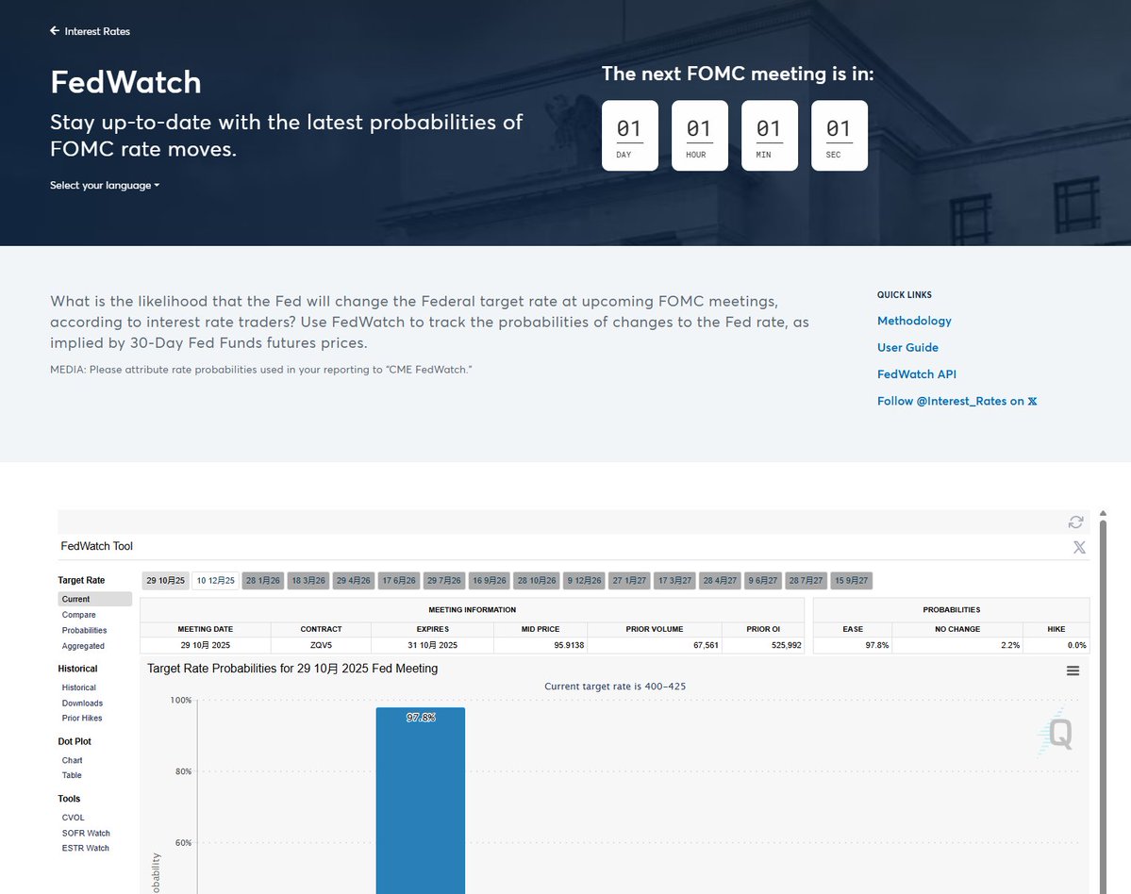Choose the Aggregated view in sidebar
Screen dimensions: 1131x894
pyautogui.click(x=83, y=646)
